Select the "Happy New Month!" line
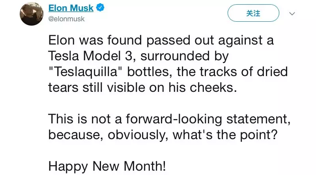 point(107,167)
